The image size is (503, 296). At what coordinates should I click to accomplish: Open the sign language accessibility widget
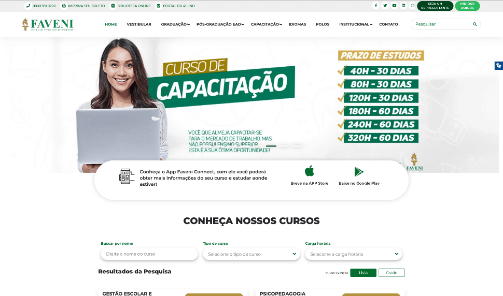[x=498, y=66]
